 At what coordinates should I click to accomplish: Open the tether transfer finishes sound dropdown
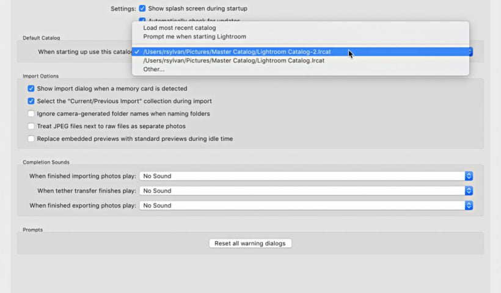pyautogui.click(x=302, y=190)
